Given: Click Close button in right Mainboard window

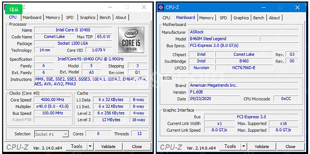Looking at the screenshot, I should pos(290,147).
